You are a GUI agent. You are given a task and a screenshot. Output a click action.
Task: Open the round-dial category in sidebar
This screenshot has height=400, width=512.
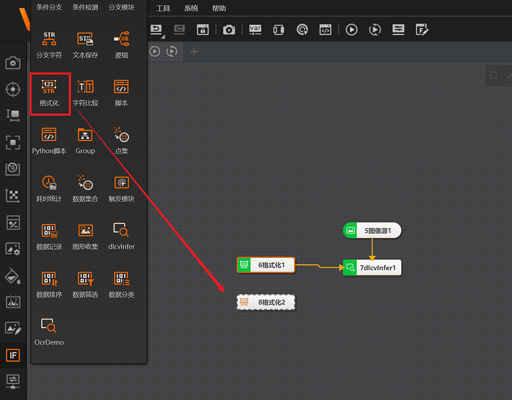13,169
